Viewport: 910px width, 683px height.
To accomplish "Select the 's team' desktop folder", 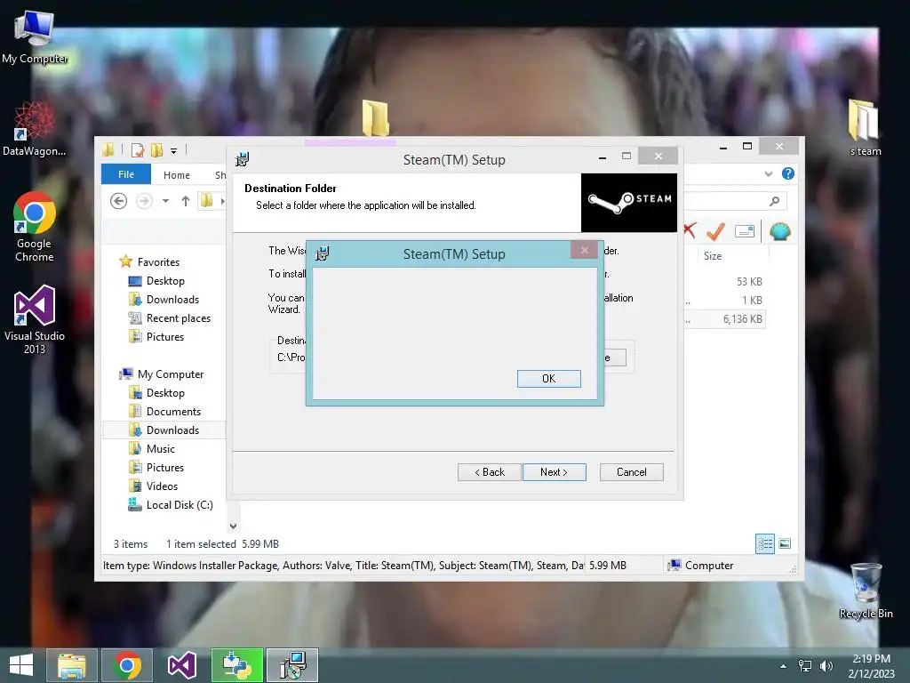I will [865, 127].
